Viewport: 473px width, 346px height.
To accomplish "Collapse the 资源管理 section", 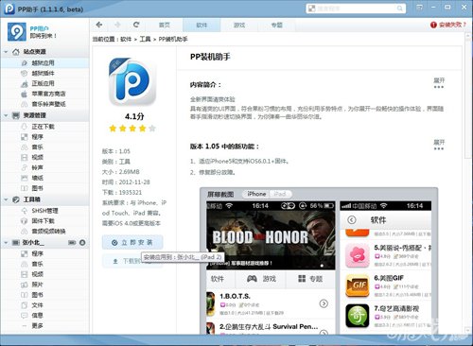I will pyautogui.click(x=6, y=115).
